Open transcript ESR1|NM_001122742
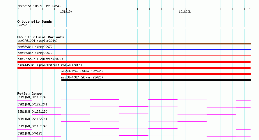 (x=32, y=97)
